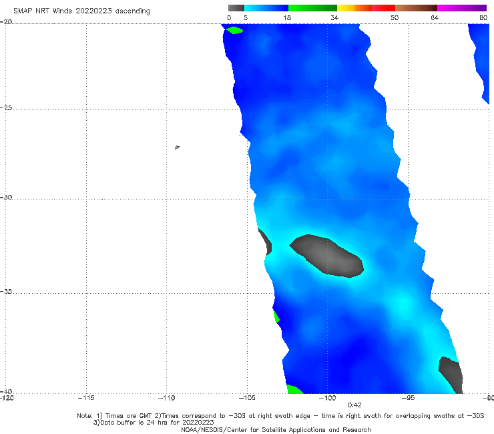Image resolution: width=494 pixels, height=434 pixels.
Task: Click the green segment of the color bar
Action: tap(312, 8)
